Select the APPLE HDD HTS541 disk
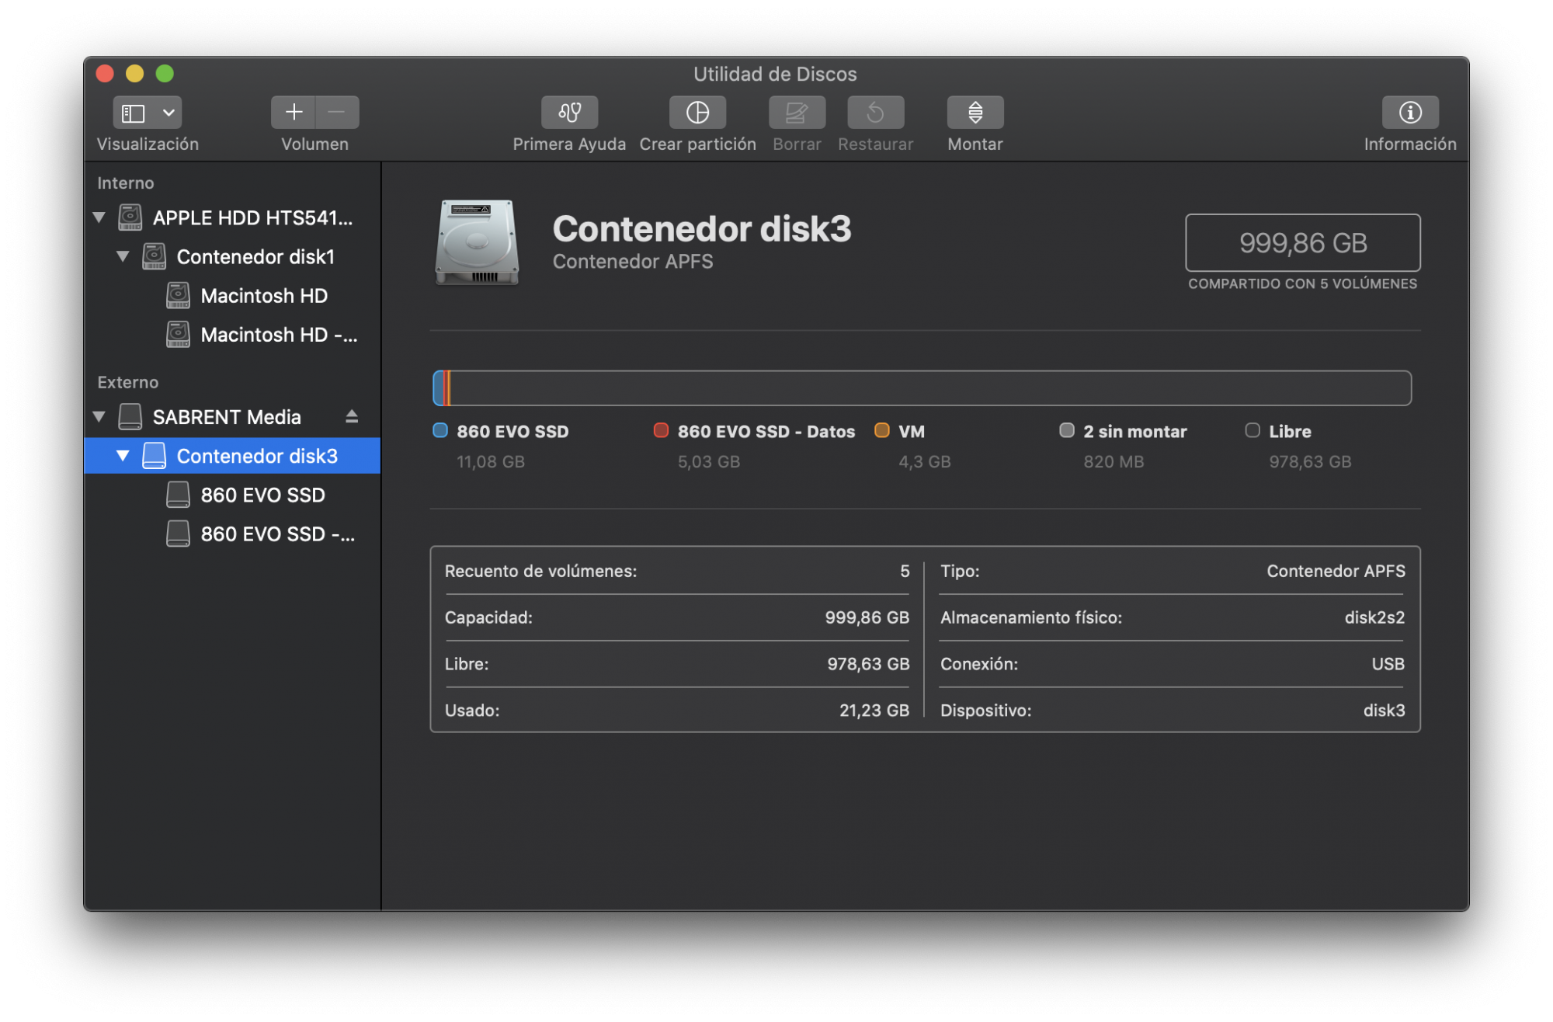Viewport: 1553px width, 1022px height. [252, 218]
